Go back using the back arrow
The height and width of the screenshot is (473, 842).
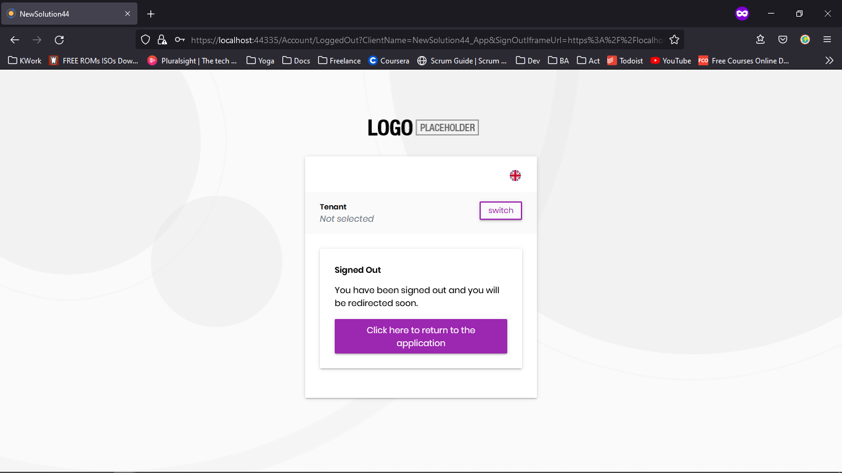[x=15, y=40]
